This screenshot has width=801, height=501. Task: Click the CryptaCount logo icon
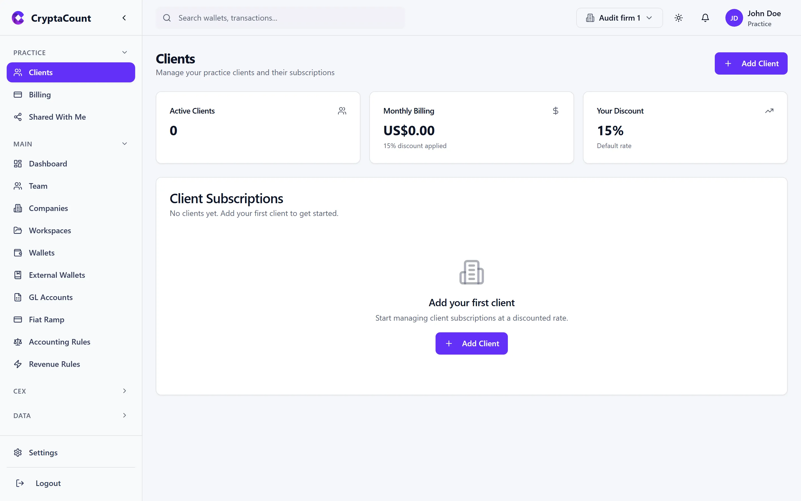point(18,18)
